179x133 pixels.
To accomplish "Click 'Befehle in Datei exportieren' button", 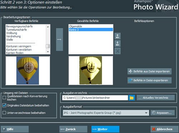I will pos(149,80).
